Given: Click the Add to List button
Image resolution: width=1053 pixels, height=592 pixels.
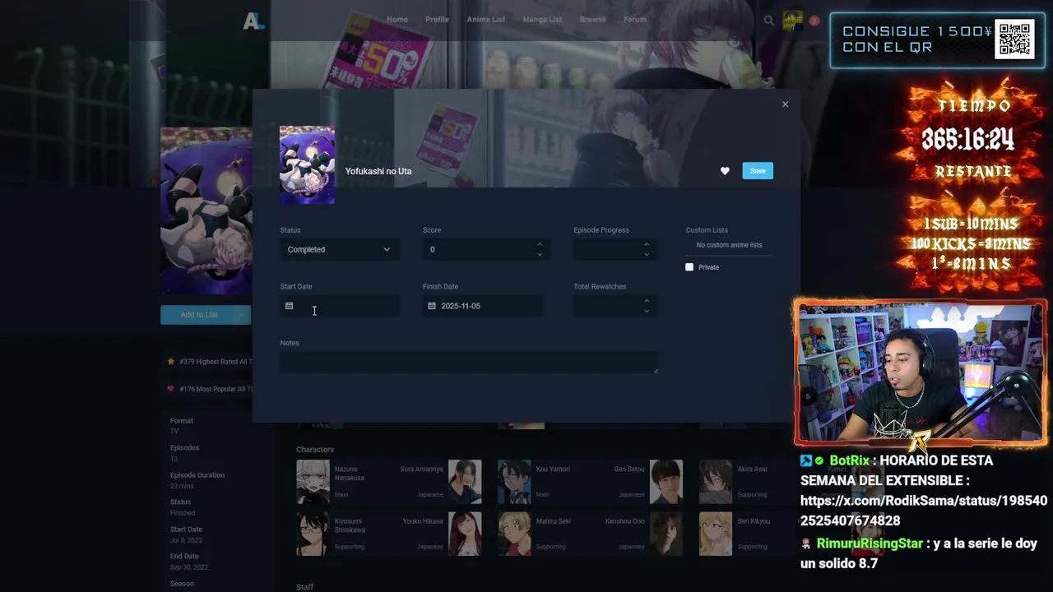Looking at the screenshot, I should coord(199,315).
